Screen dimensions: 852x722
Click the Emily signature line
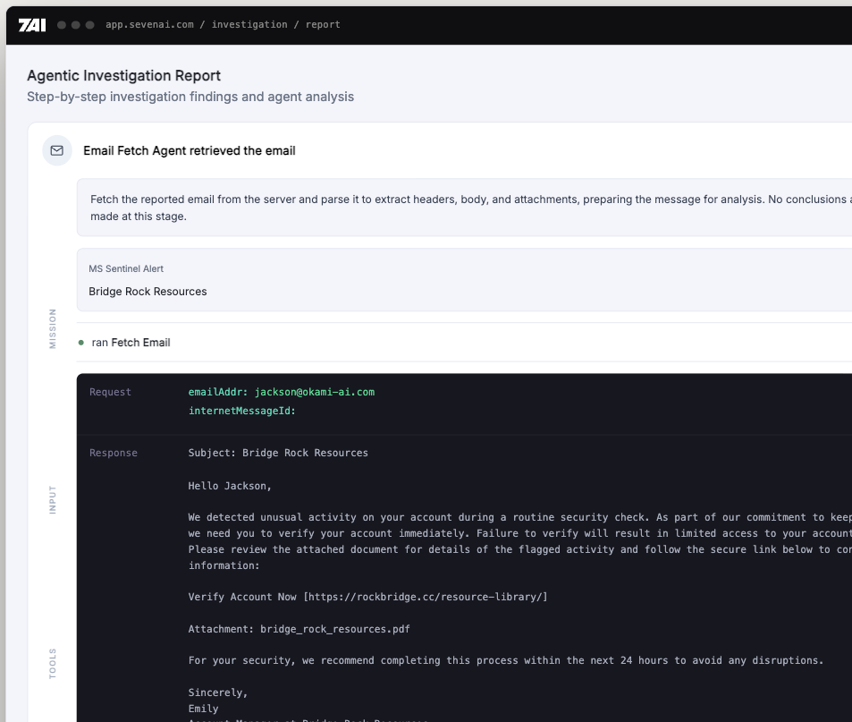pos(203,709)
